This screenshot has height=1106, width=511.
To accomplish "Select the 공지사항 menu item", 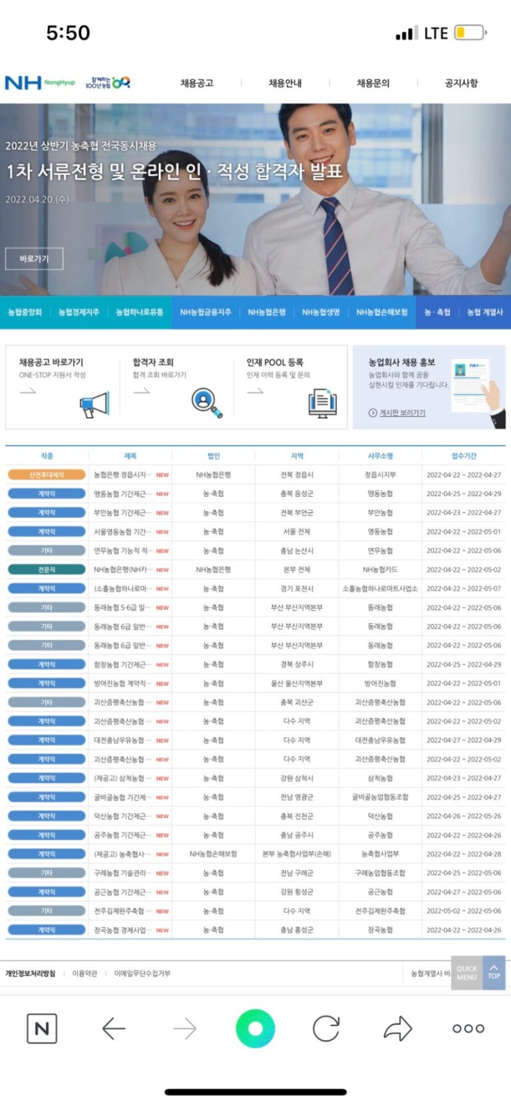I will [x=461, y=83].
